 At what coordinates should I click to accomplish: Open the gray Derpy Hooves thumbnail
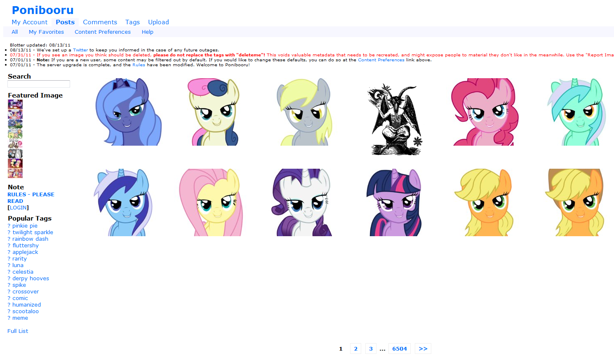point(304,112)
